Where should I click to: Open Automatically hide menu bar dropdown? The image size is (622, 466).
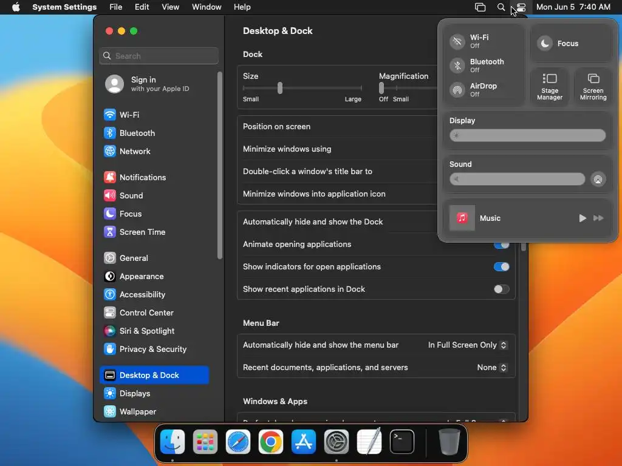(x=468, y=345)
